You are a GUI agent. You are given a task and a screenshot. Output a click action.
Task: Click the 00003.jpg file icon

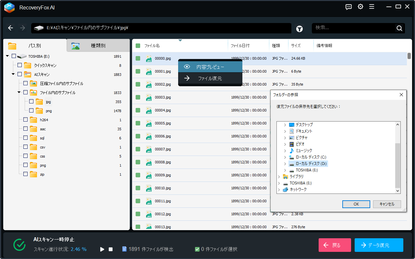click(x=149, y=97)
